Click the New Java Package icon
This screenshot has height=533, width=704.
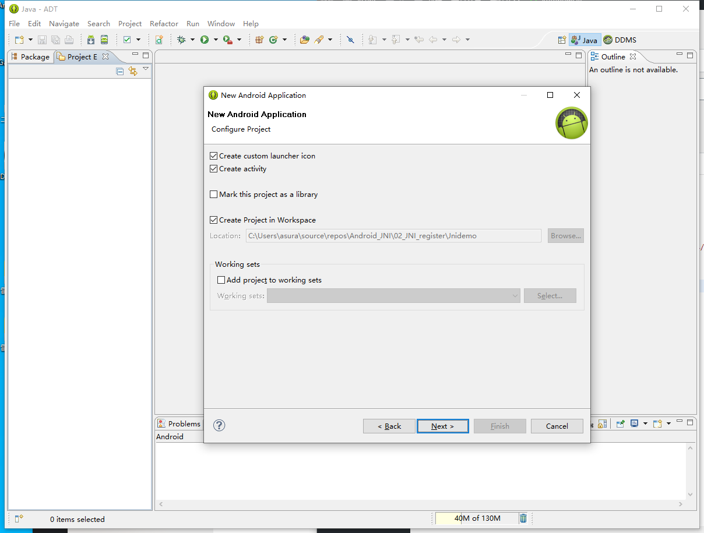pos(260,40)
